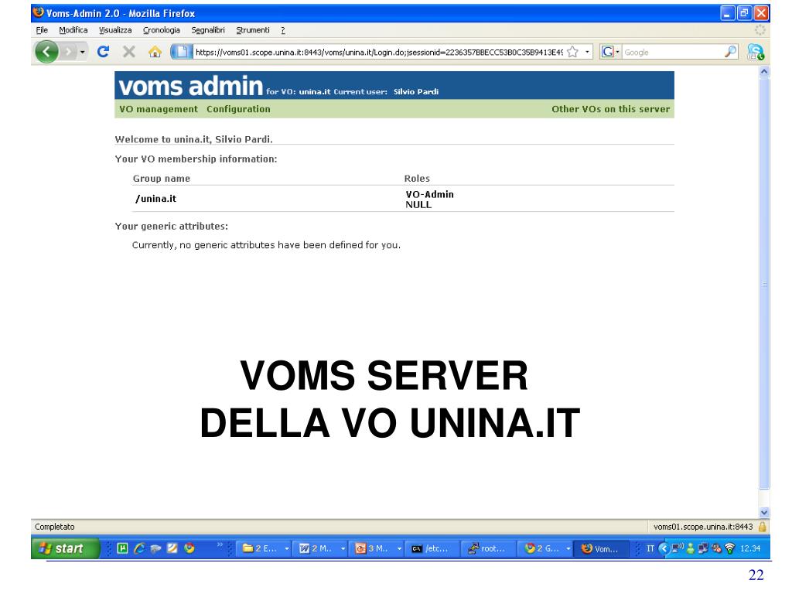Click the Skype toolbar icon
Viewport: 792px width, 594px height.
click(x=756, y=52)
